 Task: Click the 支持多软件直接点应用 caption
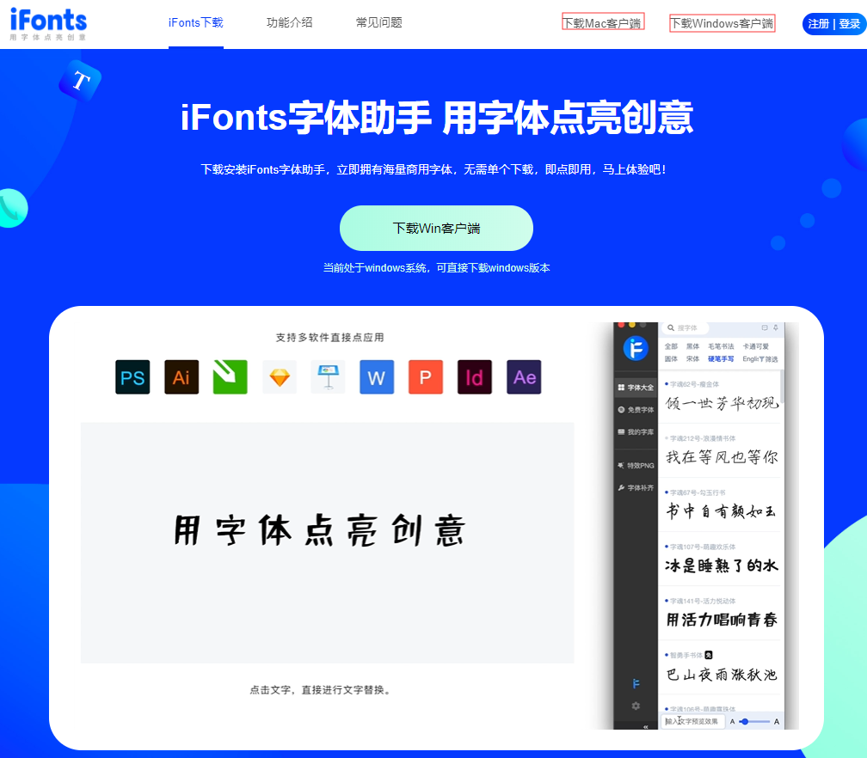(x=329, y=337)
